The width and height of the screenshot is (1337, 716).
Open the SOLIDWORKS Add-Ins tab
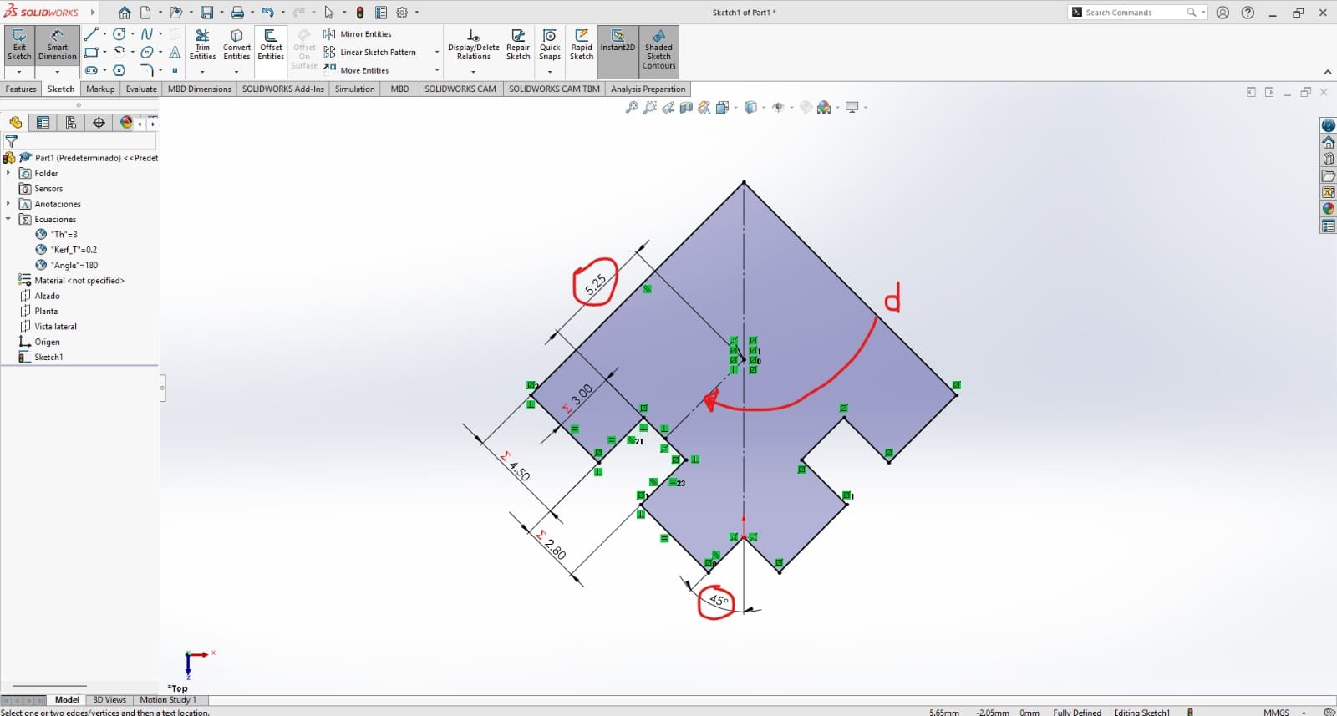coord(283,89)
